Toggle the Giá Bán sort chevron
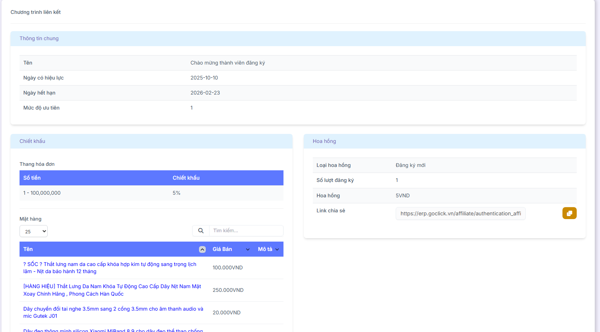This screenshot has height=332, width=600. click(x=247, y=249)
